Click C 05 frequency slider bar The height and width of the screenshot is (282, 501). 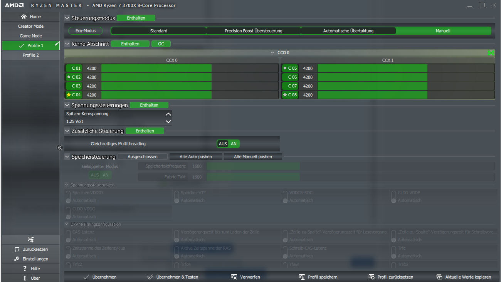click(405, 68)
